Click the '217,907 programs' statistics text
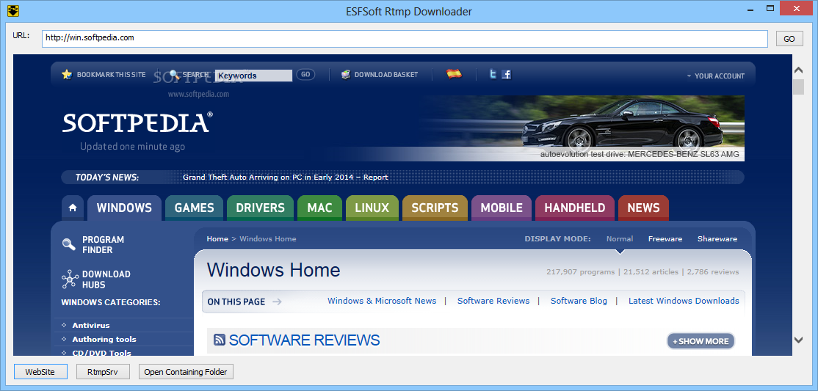 coord(579,271)
